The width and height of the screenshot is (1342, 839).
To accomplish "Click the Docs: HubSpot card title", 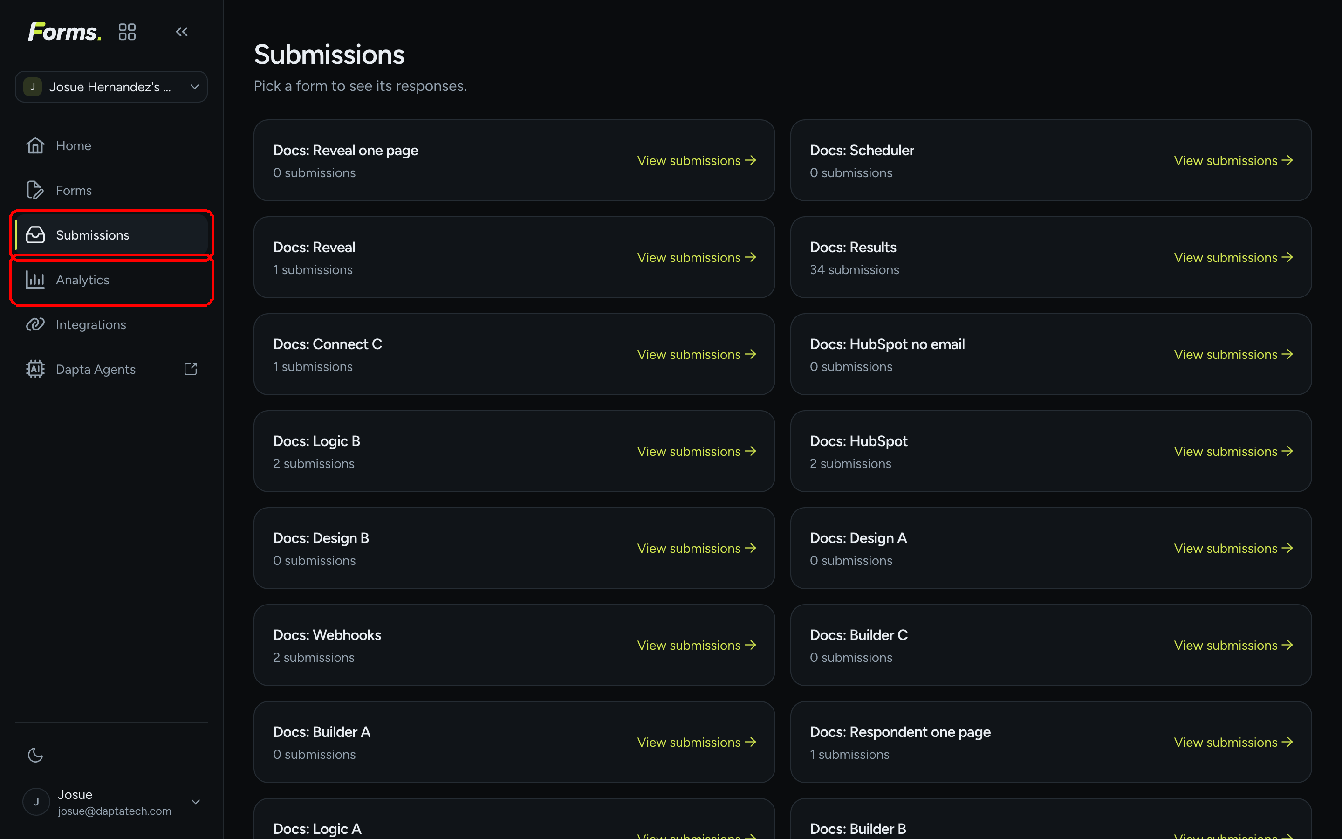I will click(x=858, y=441).
